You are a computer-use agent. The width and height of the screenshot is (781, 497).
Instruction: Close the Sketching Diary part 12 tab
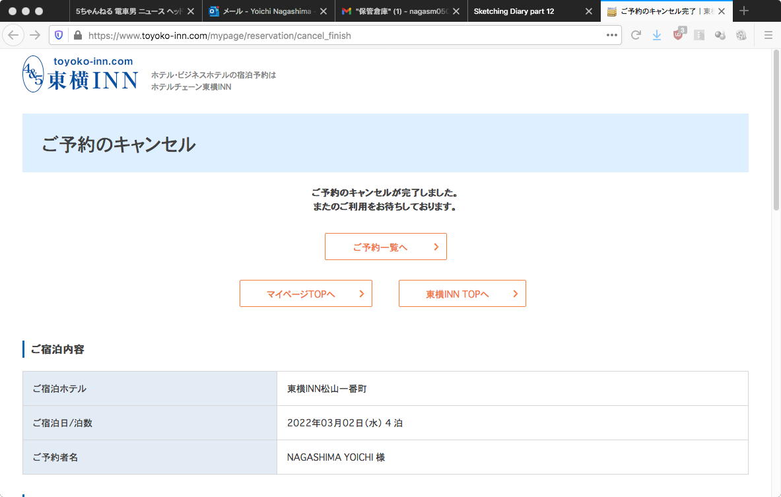click(589, 11)
